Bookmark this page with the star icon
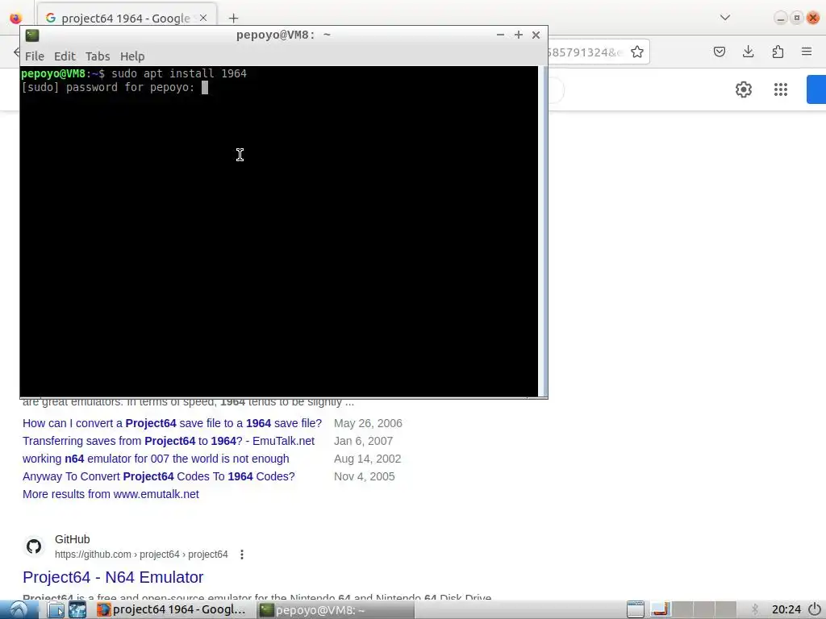 click(x=637, y=52)
